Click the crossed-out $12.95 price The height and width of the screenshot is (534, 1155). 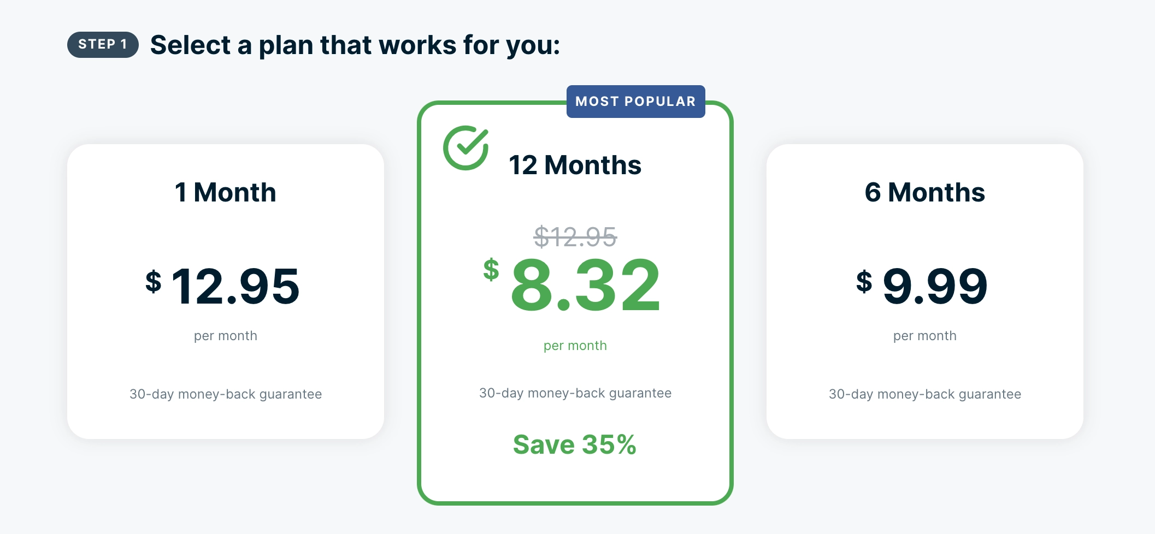point(574,235)
